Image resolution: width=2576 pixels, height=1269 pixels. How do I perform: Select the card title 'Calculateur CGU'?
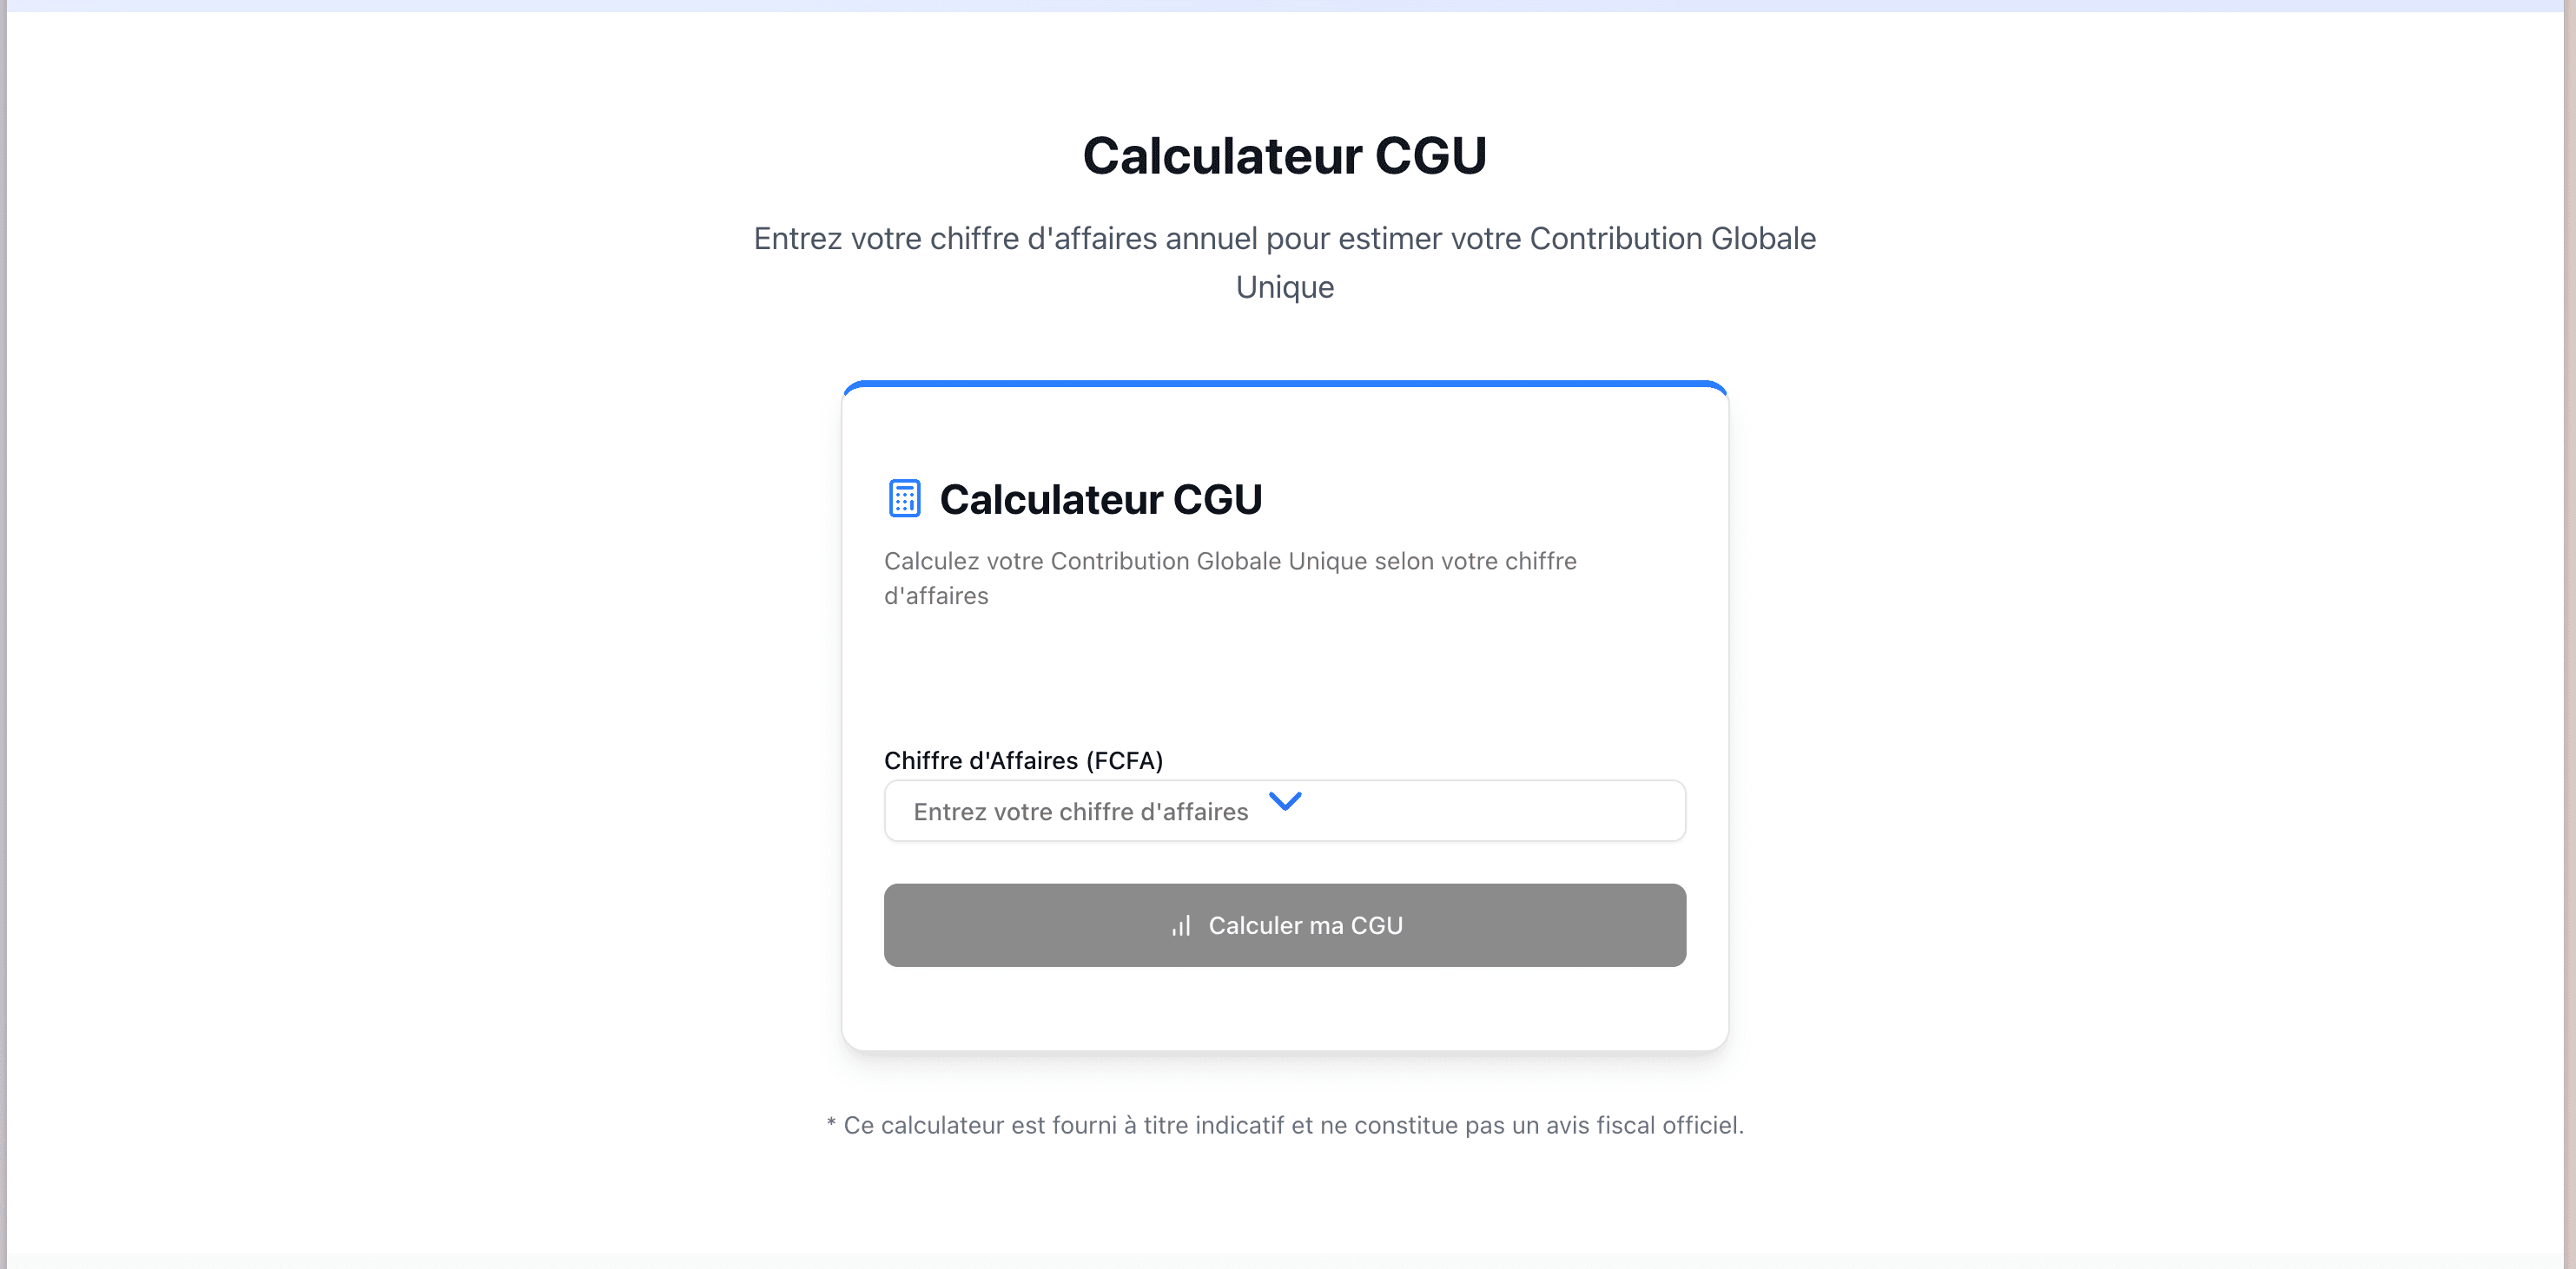(x=1101, y=498)
